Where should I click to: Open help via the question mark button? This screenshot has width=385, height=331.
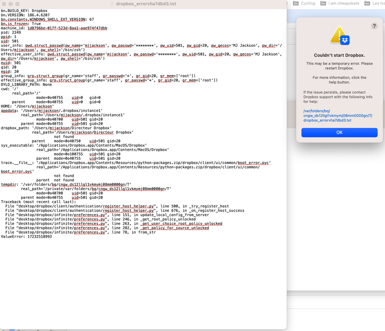coord(374,26)
